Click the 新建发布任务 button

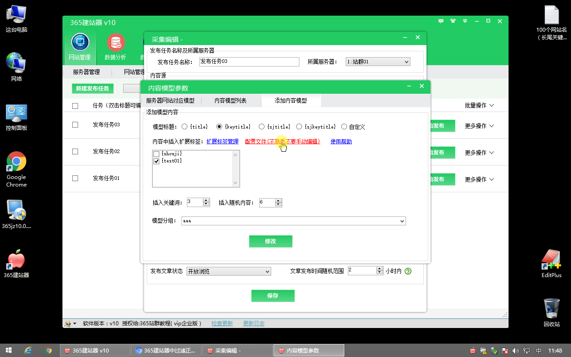92,88
